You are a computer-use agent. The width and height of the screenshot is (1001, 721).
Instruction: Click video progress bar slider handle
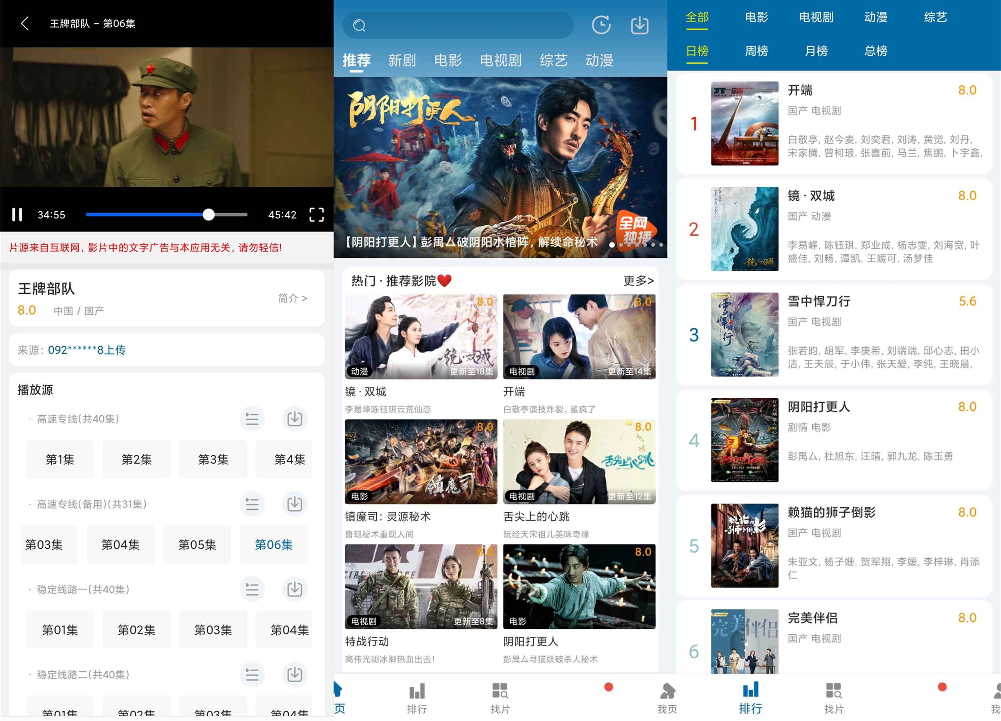[x=209, y=215]
